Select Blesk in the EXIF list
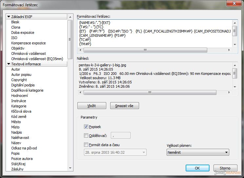 pyautogui.click(x=15, y=22)
